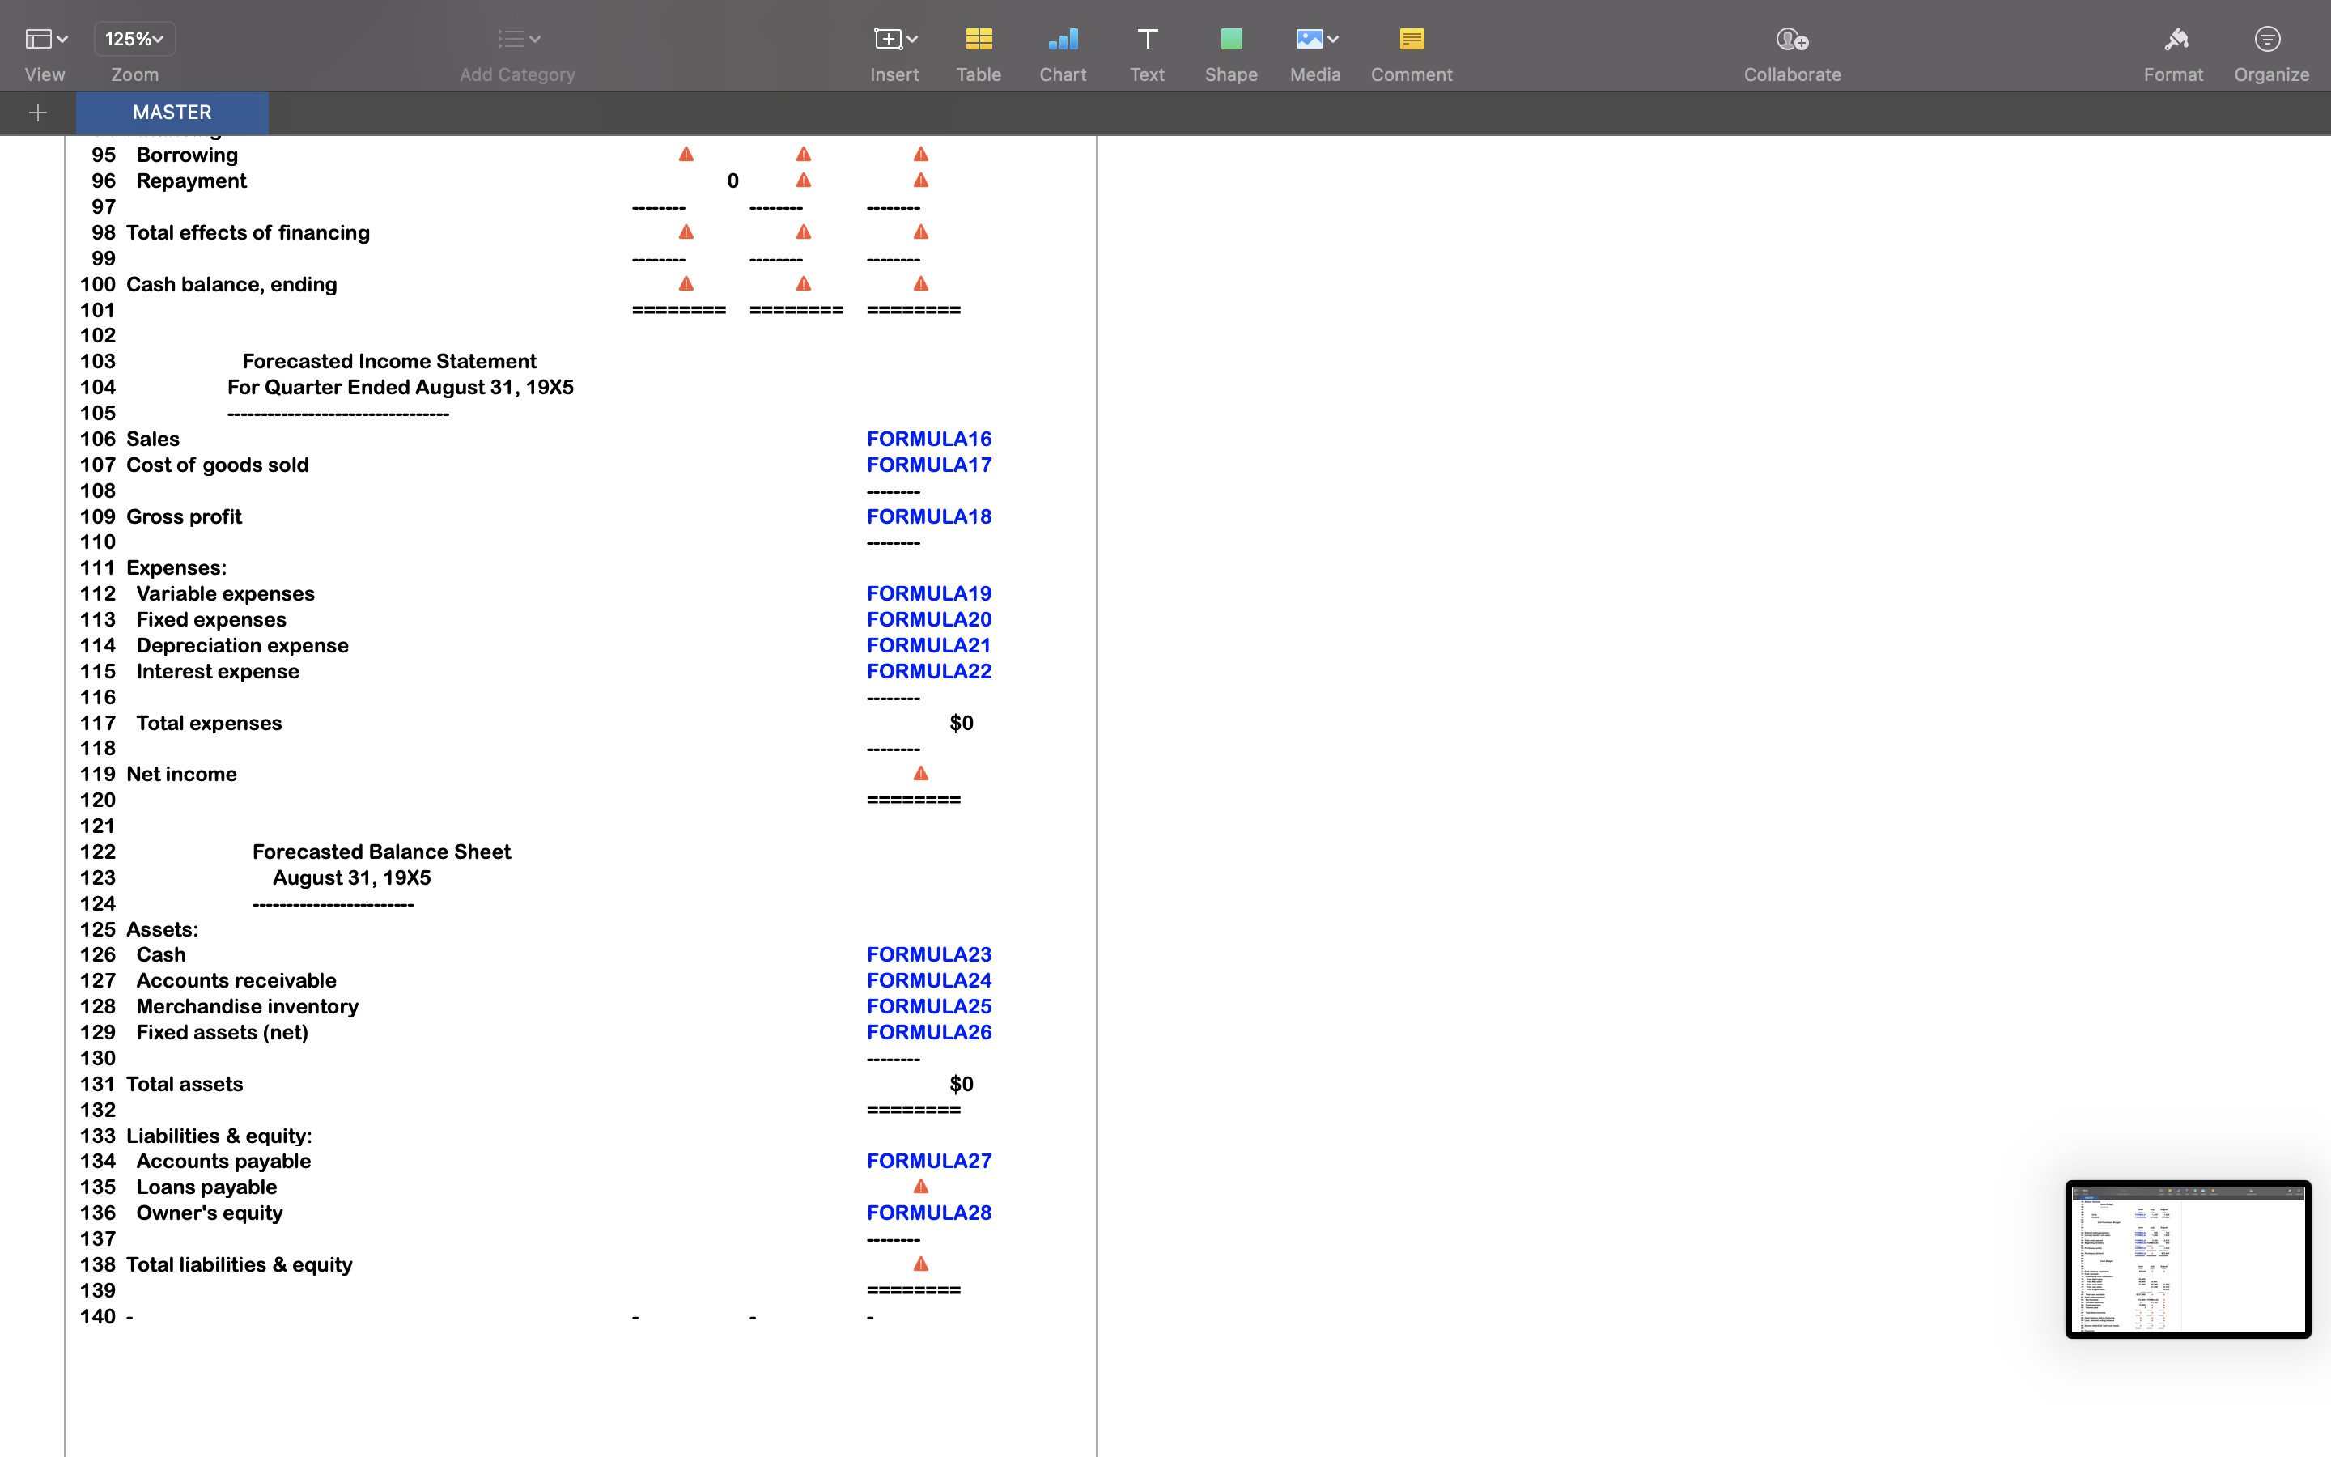Select the MASTER sheet tab
The height and width of the screenshot is (1457, 2331).
coord(172,113)
